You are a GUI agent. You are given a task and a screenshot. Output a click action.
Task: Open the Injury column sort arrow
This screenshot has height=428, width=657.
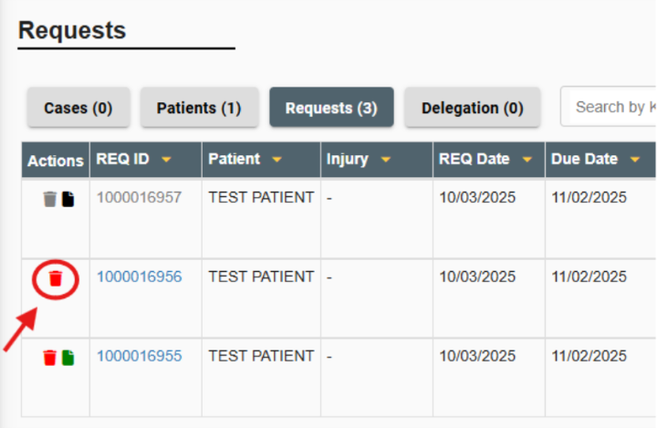pyautogui.click(x=384, y=160)
